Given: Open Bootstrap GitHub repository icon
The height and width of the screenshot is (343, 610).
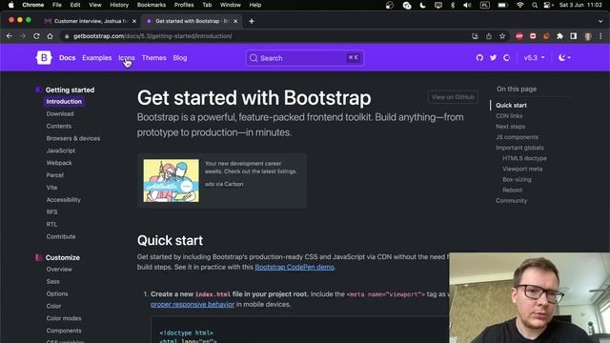Looking at the screenshot, I should click(479, 57).
